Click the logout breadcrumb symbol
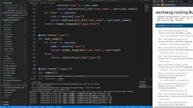This screenshot has width=193, height=108. (52, 3)
